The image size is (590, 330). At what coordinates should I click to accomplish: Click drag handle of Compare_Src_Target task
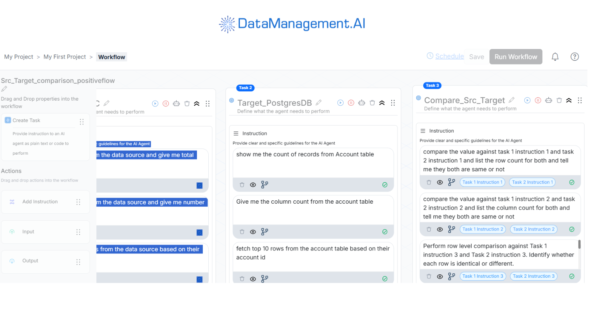580,100
